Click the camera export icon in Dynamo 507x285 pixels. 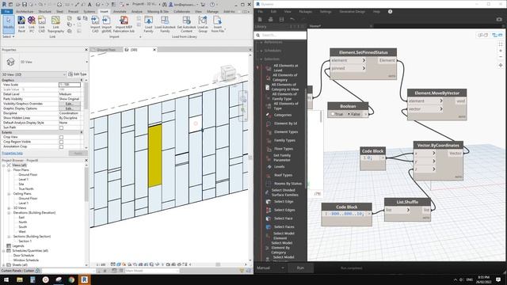tap(499, 19)
